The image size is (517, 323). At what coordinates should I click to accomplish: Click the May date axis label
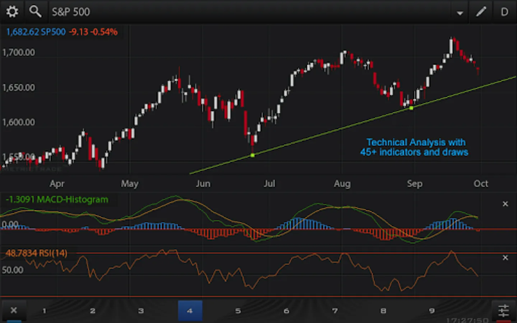(130, 184)
